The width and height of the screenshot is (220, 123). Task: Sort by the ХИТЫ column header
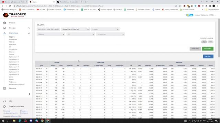(x=61, y=66)
